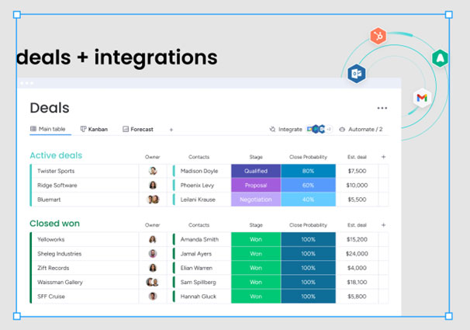The width and height of the screenshot is (470, 330).
Task: Click the 40% close probability for Bluemart
Action: point(308,200)
